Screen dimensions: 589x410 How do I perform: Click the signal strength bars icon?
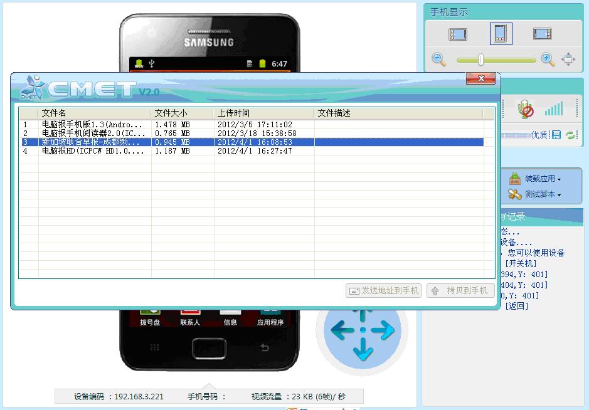point(554,109)
